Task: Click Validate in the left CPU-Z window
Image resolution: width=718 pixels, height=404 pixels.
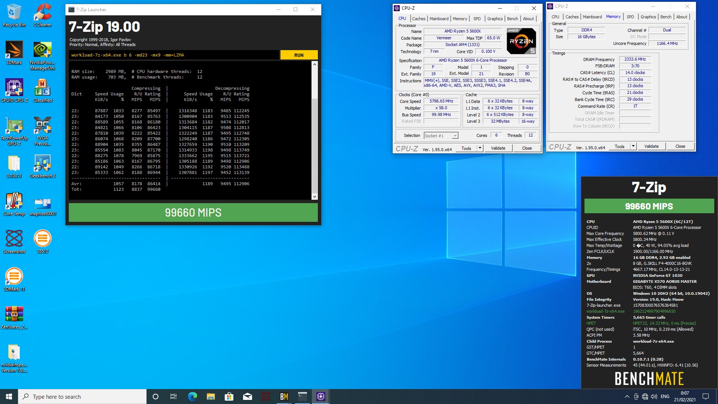Action: tap(498, 148)
